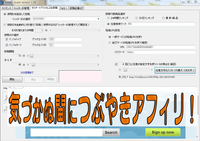Image resolution: width=200 pixels, height=141 pixels.
Task: Click browser scrollbar down arrow
Action: 197,137
